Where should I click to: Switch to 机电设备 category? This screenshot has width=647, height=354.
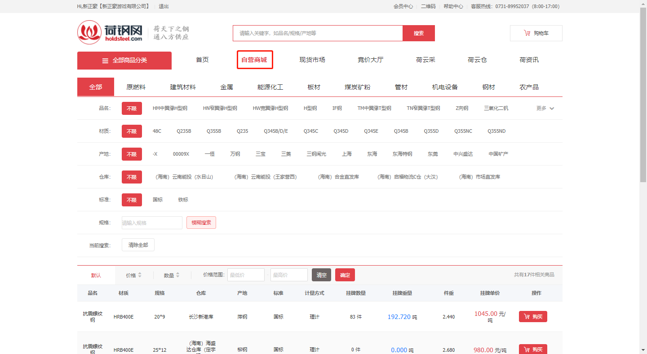pos(445,87)
